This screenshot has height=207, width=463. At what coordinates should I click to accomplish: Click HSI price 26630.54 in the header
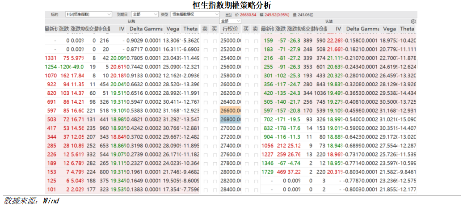pos(248,14)
